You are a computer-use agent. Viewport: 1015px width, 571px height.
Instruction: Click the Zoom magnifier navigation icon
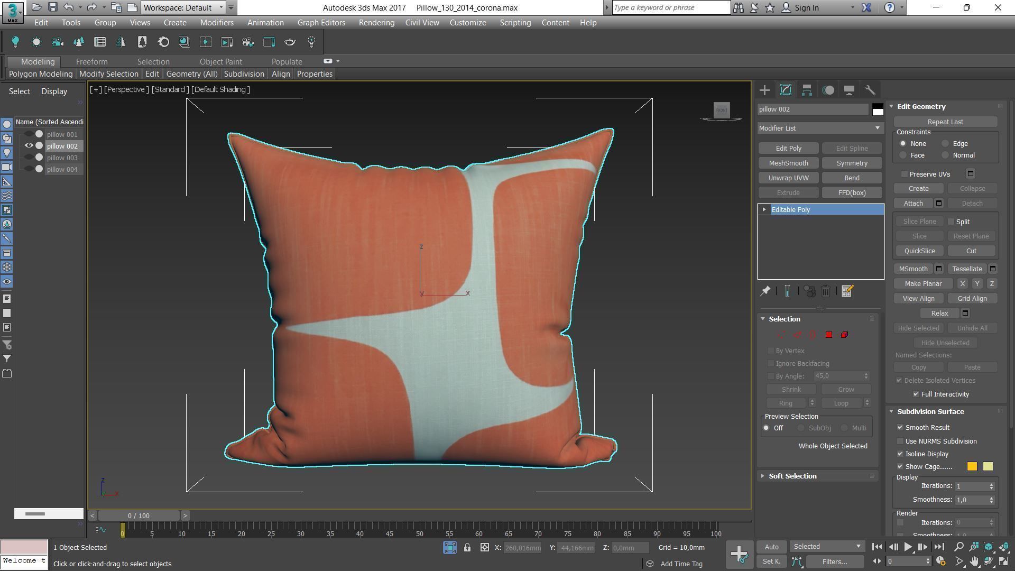pyautogui.click(x=958, y=547)
